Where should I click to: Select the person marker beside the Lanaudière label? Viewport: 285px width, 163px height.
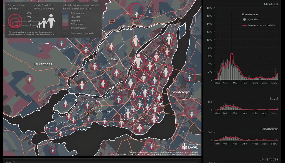[137, 13]
